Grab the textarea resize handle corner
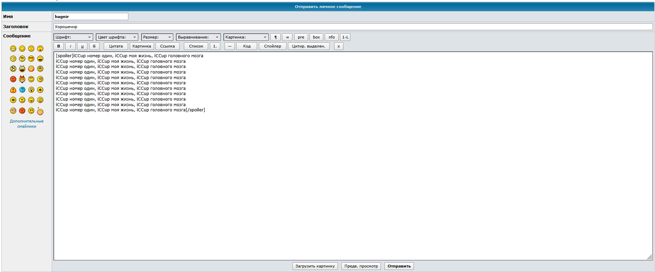The height and width of the screenshot is (272, 655). pos(649,257)
